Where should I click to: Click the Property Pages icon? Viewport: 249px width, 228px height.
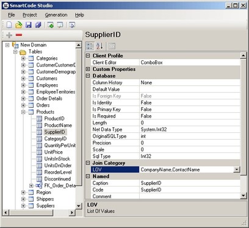click(x=112, y=46)
